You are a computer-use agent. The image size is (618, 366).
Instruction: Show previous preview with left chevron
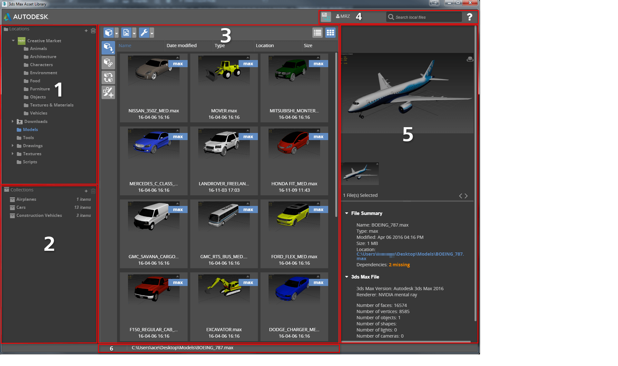461,196
